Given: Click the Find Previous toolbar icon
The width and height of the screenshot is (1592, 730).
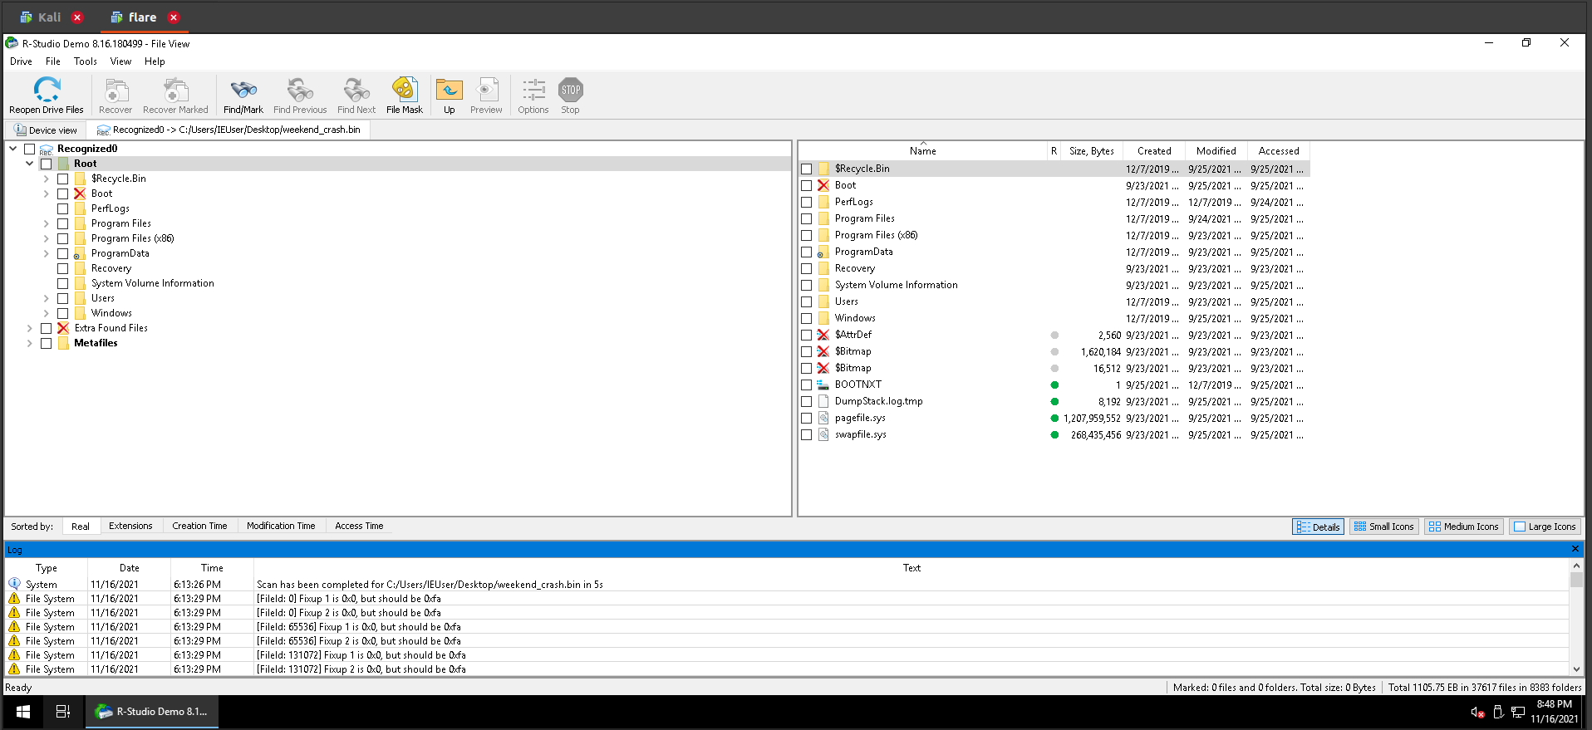Looking at the screenshot, I should [x=300, y=90].
